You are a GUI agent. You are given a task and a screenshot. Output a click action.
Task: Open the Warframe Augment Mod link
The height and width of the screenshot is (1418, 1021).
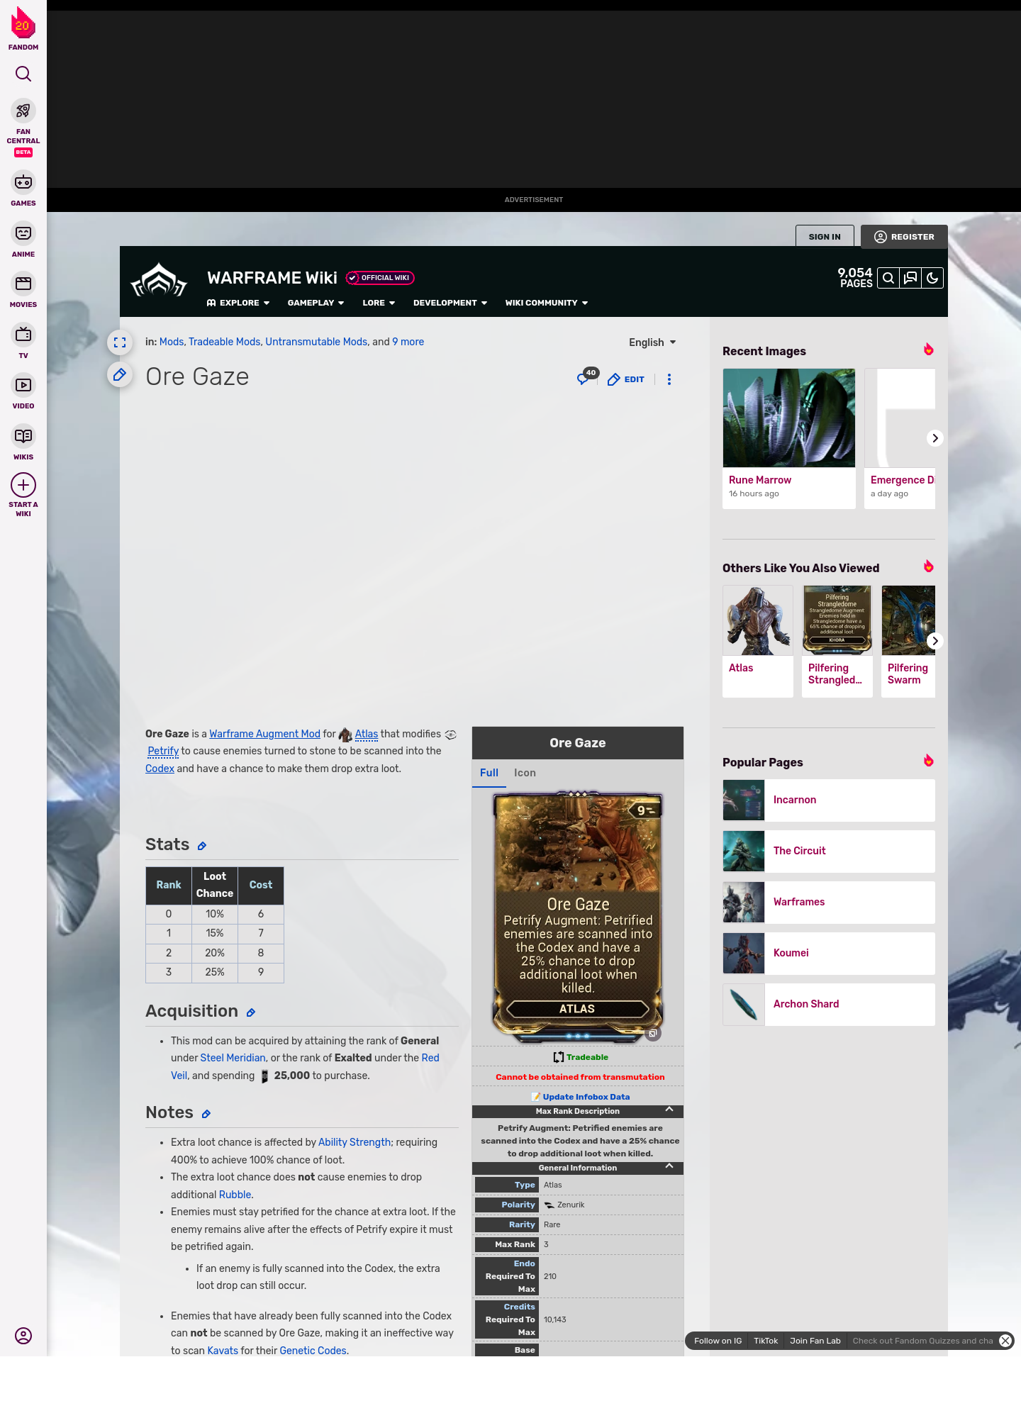coord(264,734)
